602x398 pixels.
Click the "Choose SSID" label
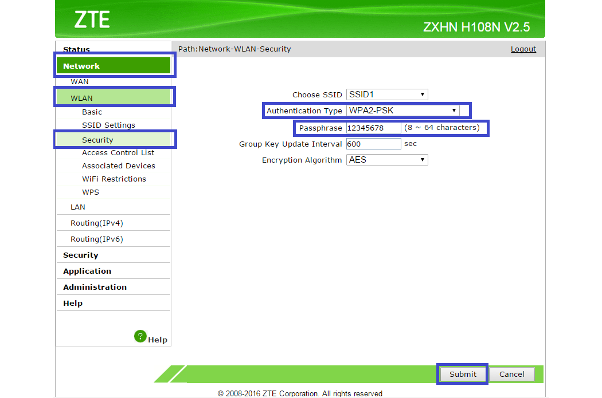pos(317,94)
